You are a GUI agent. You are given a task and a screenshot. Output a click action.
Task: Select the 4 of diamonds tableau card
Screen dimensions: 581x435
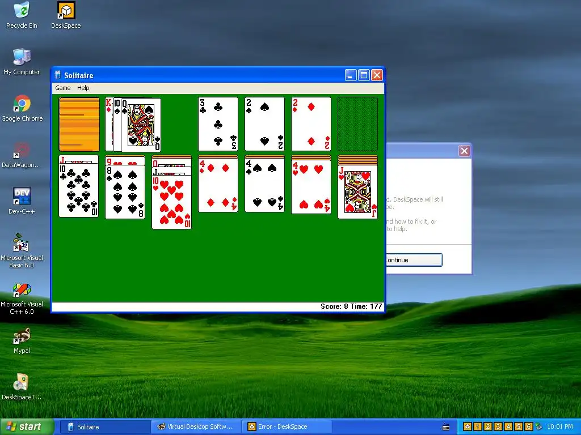(x=218, y=185)
